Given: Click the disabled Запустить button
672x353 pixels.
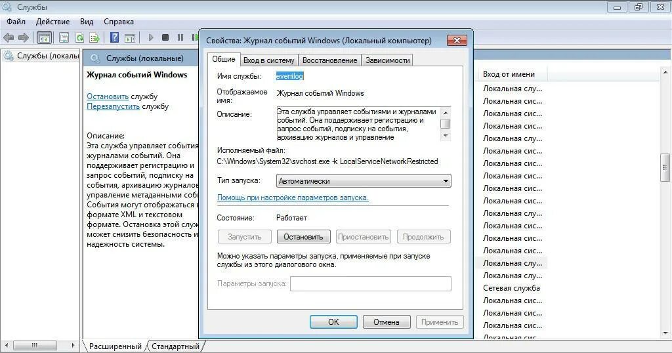Looking at the screenshot, I should tap(244, 236).
